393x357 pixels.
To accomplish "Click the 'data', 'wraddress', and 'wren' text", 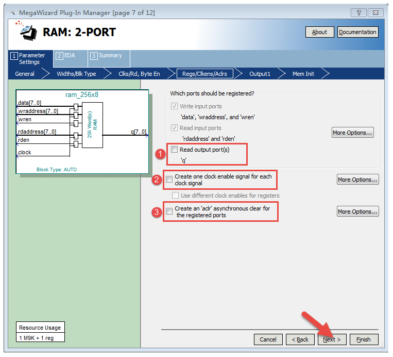I will pyautogui.click(x=217, y=117).
